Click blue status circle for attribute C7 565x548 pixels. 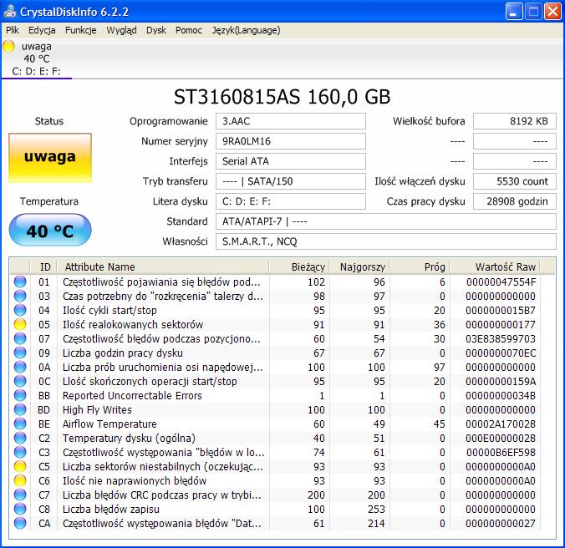point(20,495)
